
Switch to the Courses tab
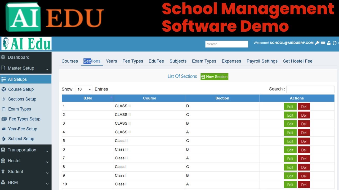70,61
